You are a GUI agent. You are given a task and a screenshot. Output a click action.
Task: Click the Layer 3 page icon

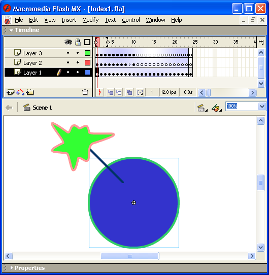pos(17,53)
